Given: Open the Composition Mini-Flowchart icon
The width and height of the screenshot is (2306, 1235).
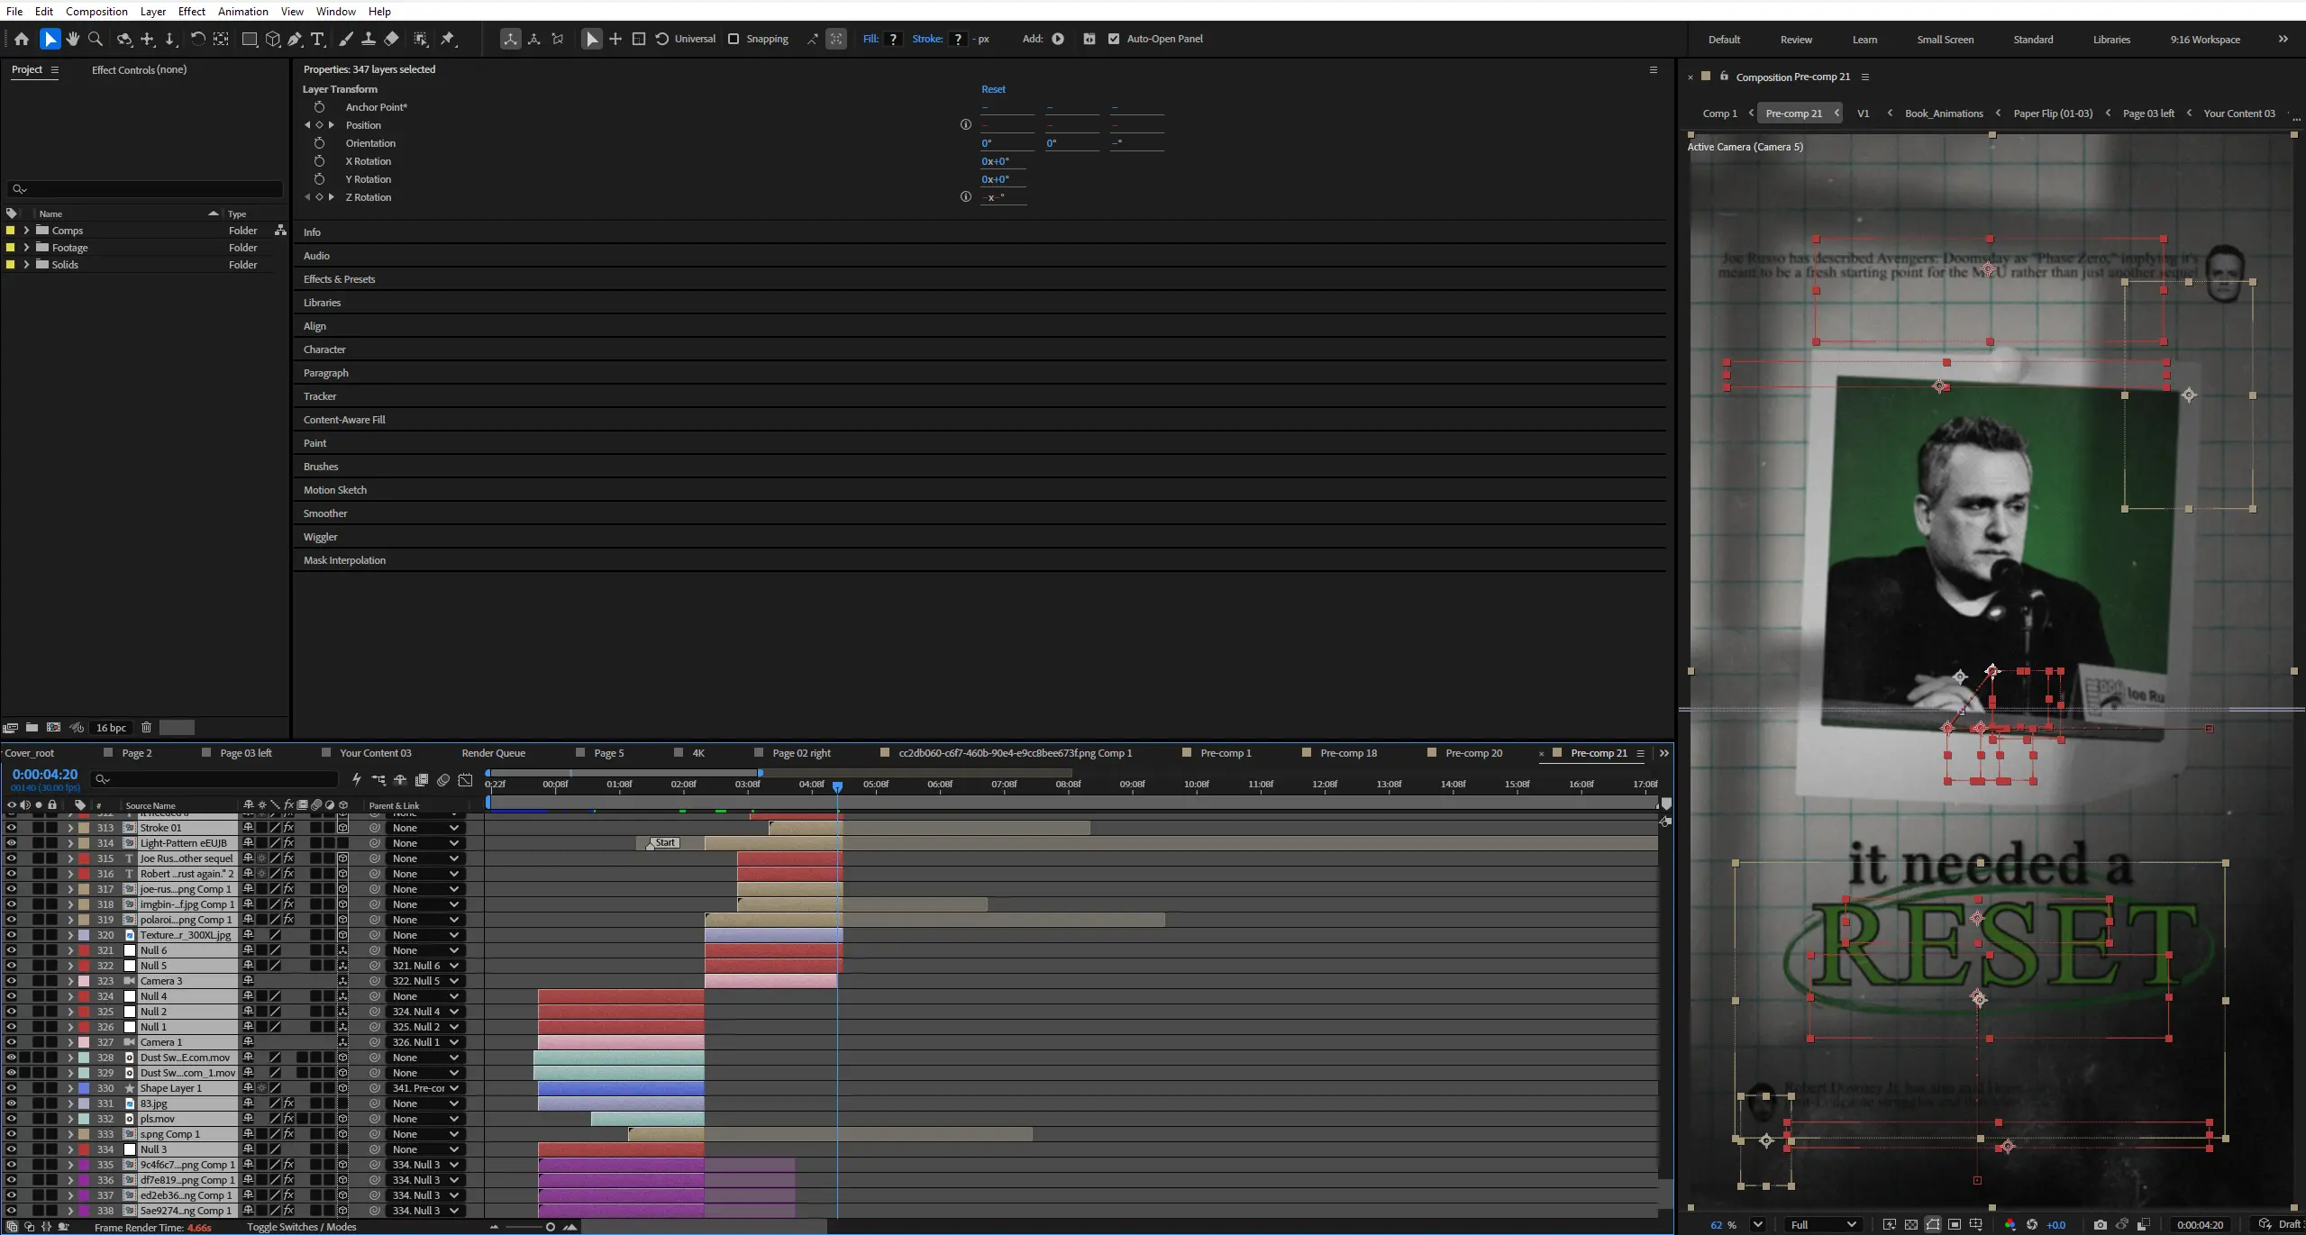Looking at the screenshot, I should click(378, 780).
